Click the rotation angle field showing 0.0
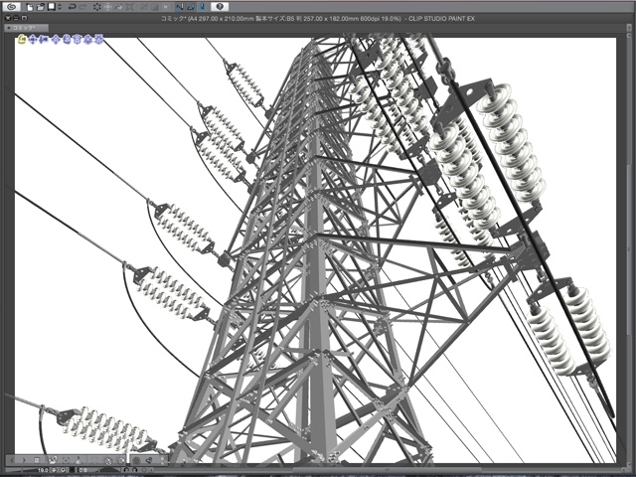Image resolution: width=636 pixels, height=477 pixels. 83,470
